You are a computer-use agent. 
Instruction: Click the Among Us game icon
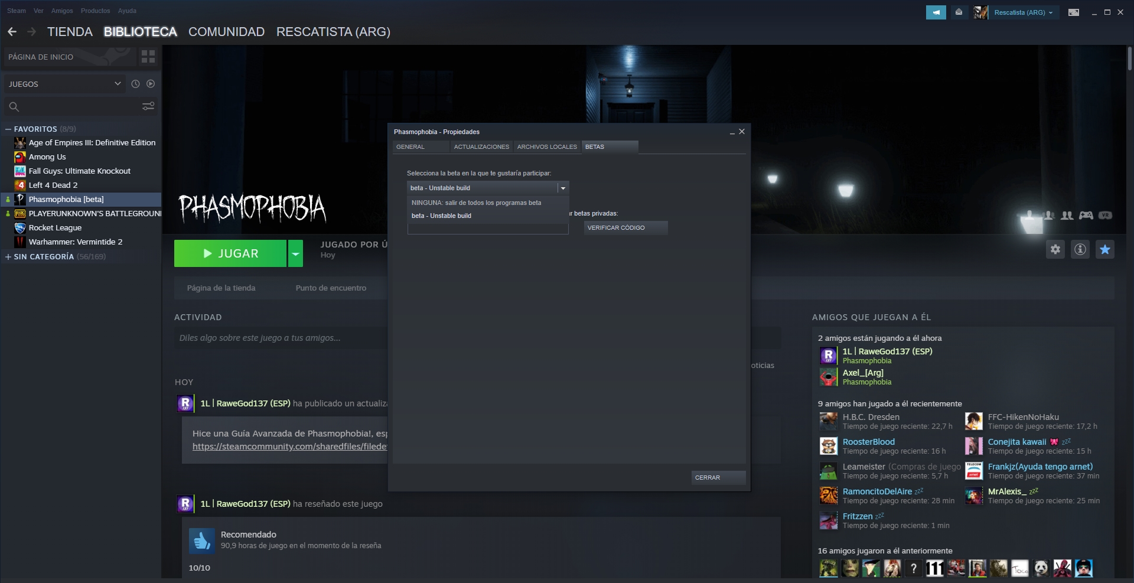tap(20, 157)
